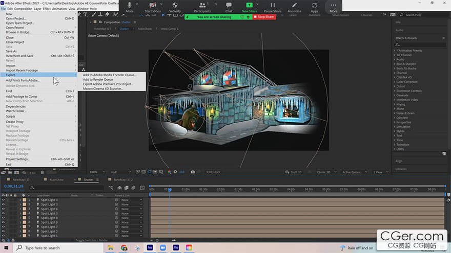The height and width of the screenshot is (253, 451).
Task: Open the Classic 3D renderer dropdown
Action: 326,172
